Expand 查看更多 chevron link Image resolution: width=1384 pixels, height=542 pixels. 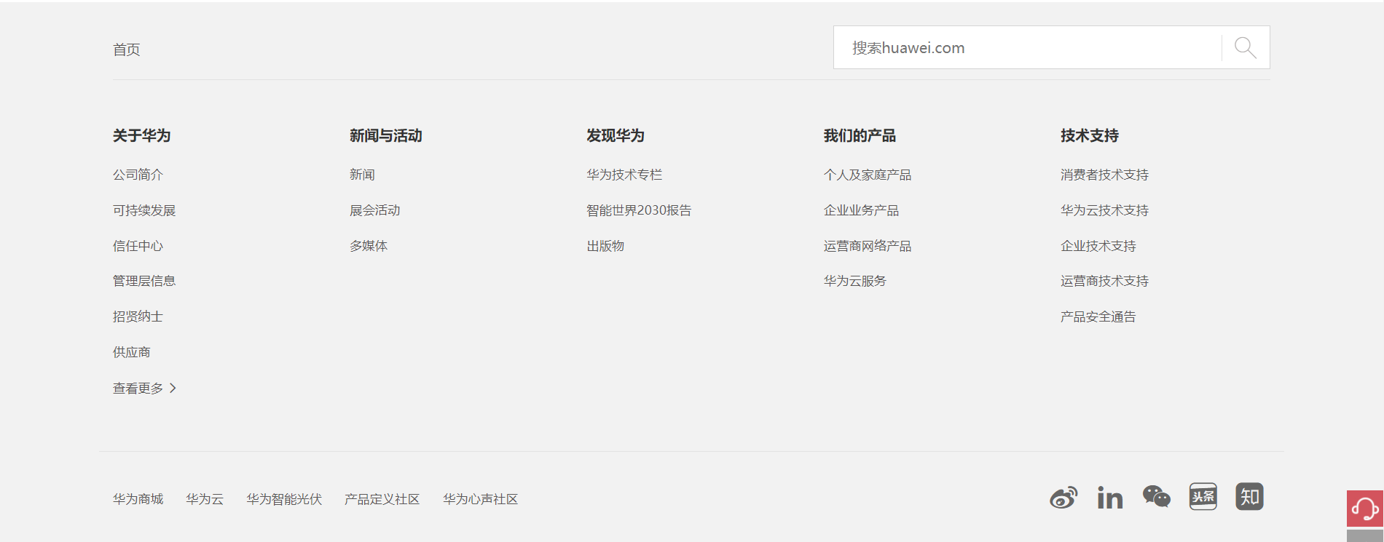coord(145,388)
